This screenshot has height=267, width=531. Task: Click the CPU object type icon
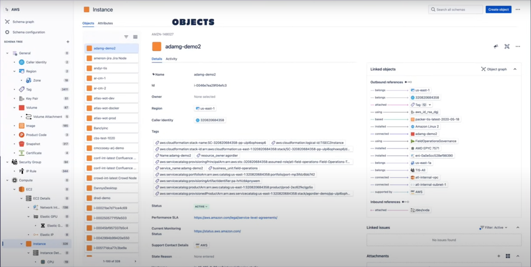[43, 262]
